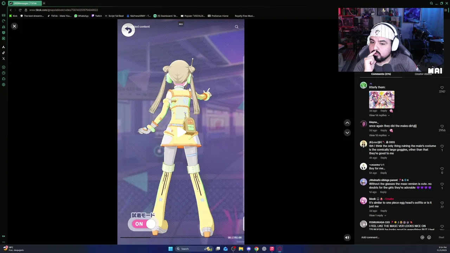
Task: Mute the video sound
Action: click(347, 238)
